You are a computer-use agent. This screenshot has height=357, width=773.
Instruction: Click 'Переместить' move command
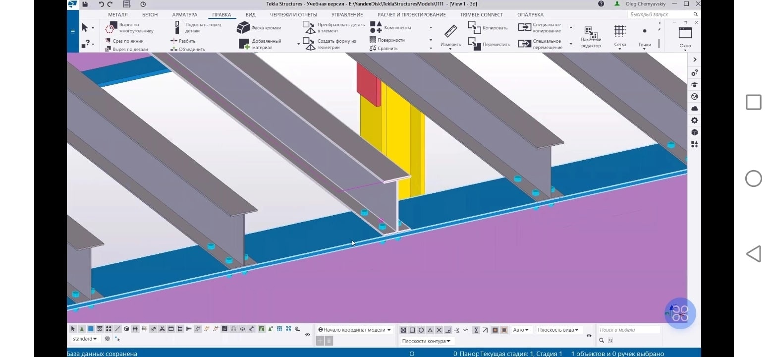[489, 44]
